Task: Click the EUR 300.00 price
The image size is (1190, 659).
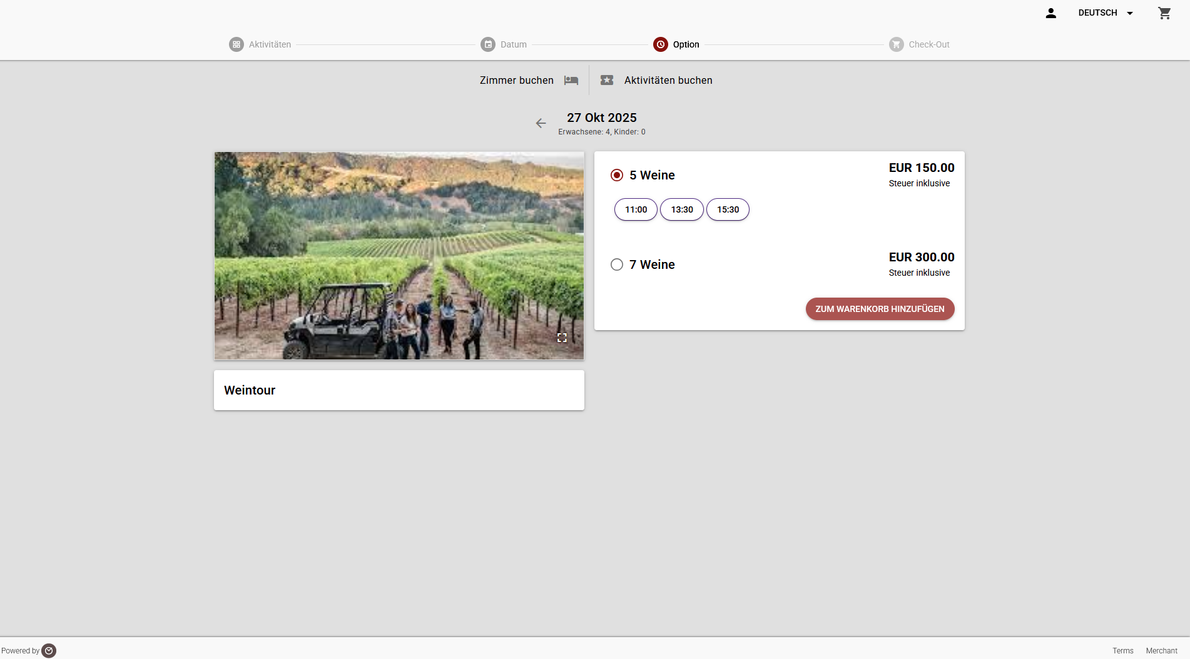Action: [922, 257]
